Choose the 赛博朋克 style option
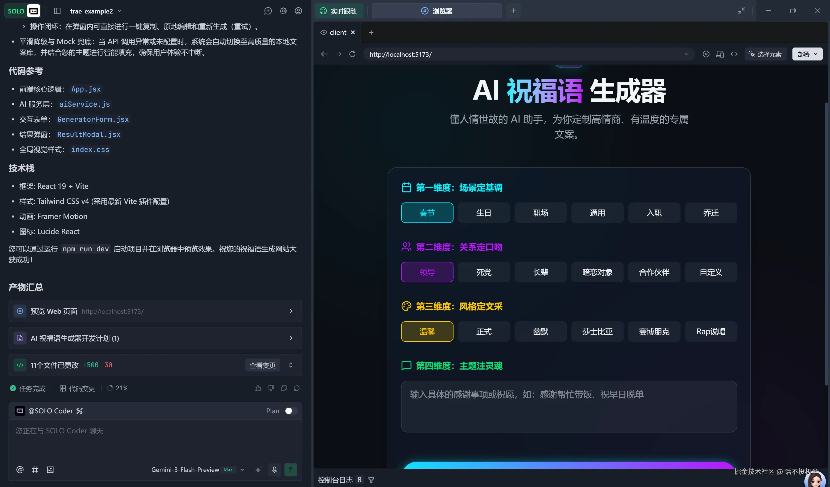 tap(654, 331)
